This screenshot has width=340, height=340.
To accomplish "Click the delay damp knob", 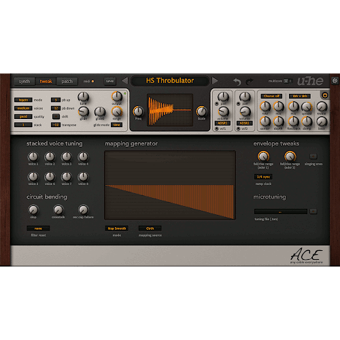I will coord(307,122).
